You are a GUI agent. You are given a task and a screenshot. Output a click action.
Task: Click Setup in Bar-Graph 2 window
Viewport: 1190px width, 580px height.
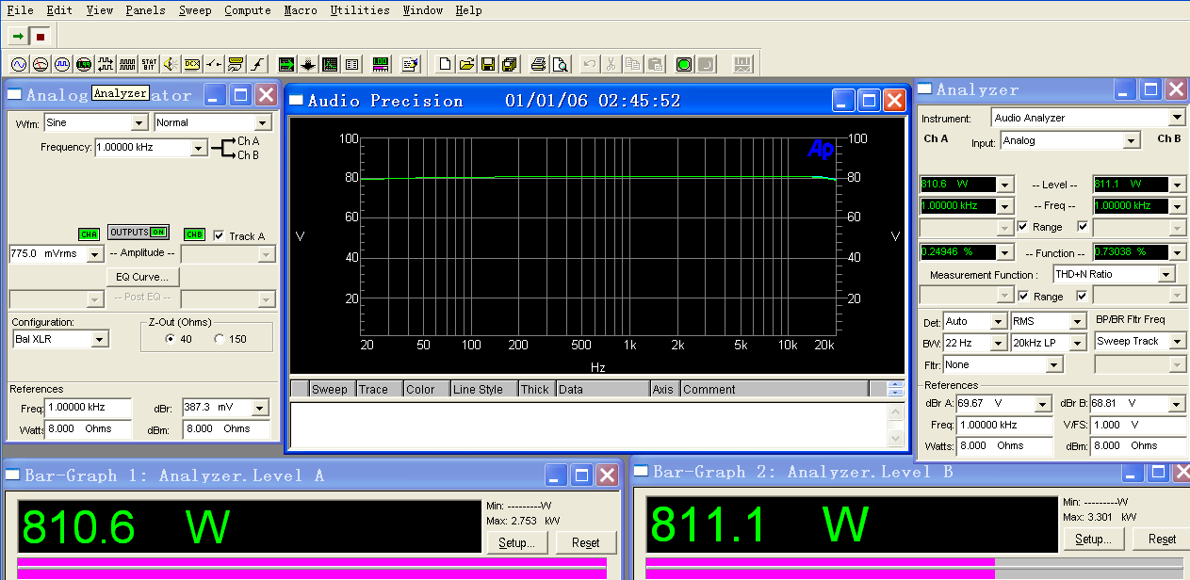pyautogui.click(x=1093, y=539)
